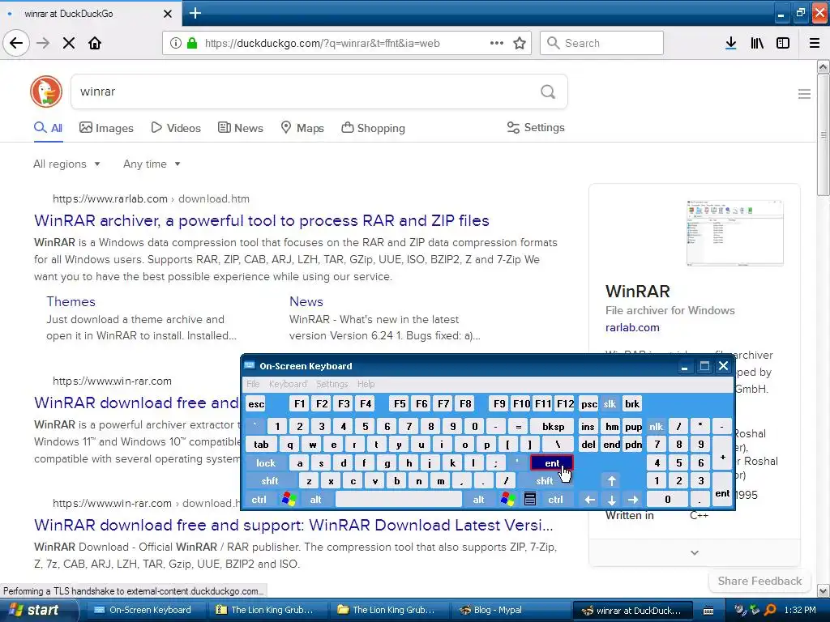Click the left Windows logo key
The width and height of the screenshot is (830, 622).
(x=289, y=499)
